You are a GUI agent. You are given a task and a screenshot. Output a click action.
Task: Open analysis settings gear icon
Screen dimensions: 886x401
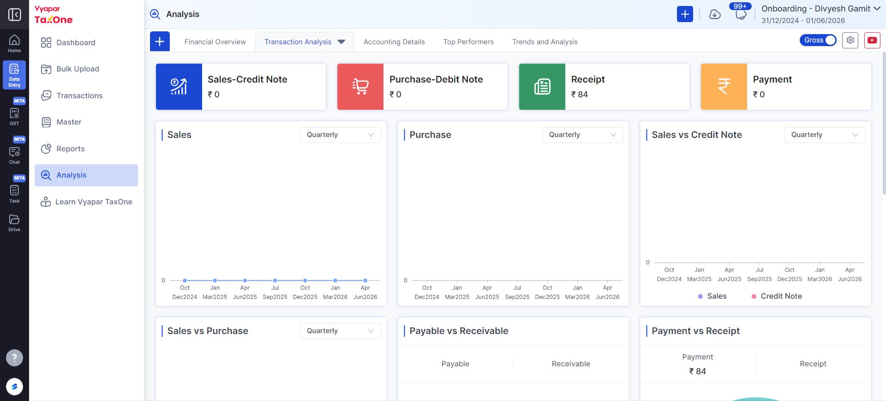point(850,40)
